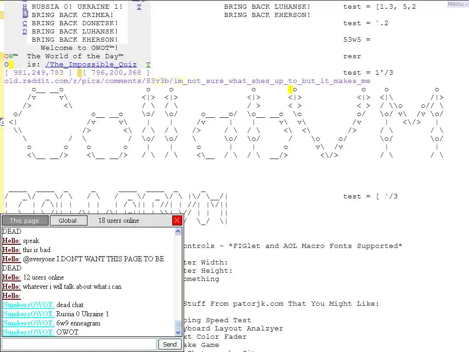Open the Menu dropdown
The height and width of the screenshot is (352, 469).
pyautogui.click(x=458, y=4)
